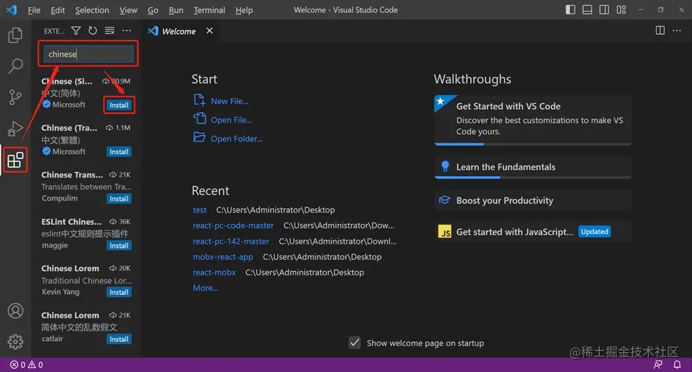Click the Updated badge on JavaScript walkthrough
Screen dimensions: 692x372
tap(595, 231)
